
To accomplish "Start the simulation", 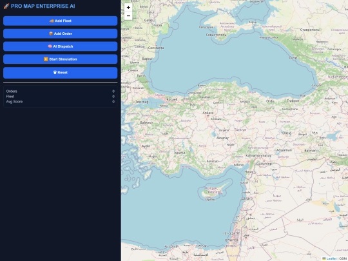I will click(x=60, y=59).
